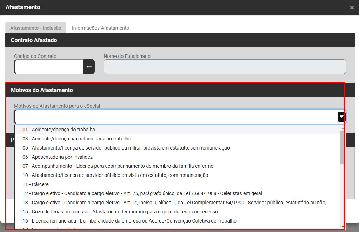The image size is (359, 232).
Task: Choose 03 - Acidente/doença não relacionada ao trabalho
Action: (77, 139)
